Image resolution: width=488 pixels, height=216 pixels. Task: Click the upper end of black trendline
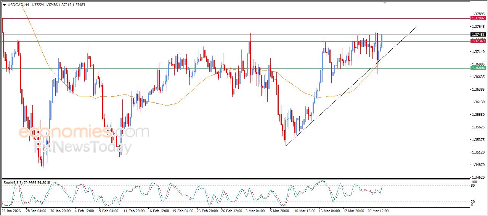pos(416,27)
